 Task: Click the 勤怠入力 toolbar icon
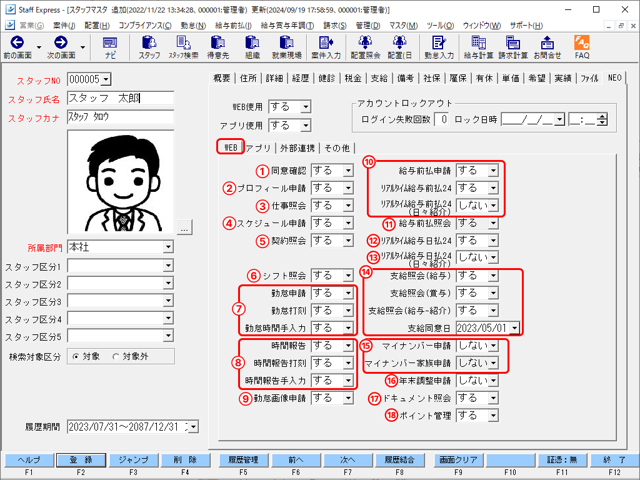click(x=439, y=47)
